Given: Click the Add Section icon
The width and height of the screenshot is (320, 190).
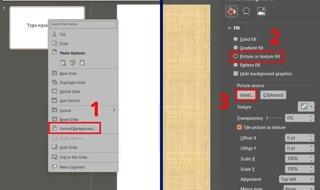Looking at the screenshot, I should pos(54,100).
